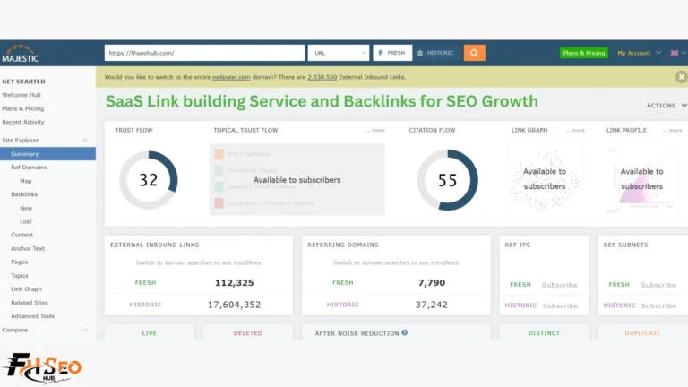Click the After Noise Reduction heading
The height and width of the screenshot is (387, 688).
357,333
